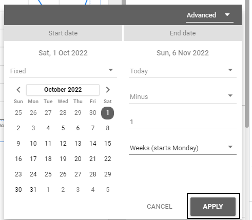Open the Advanced mode dropdown
This screenshot has width=252, height=220.
point(209,15)
